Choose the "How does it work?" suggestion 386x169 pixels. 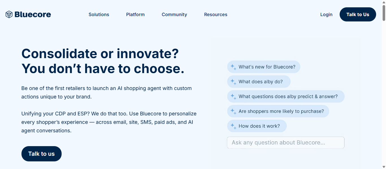pyautogui.click(x=259, y=126)
